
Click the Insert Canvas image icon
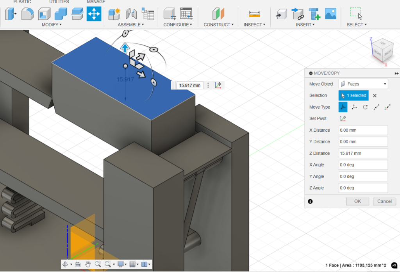pyautogui.click(x=330, y=14)
